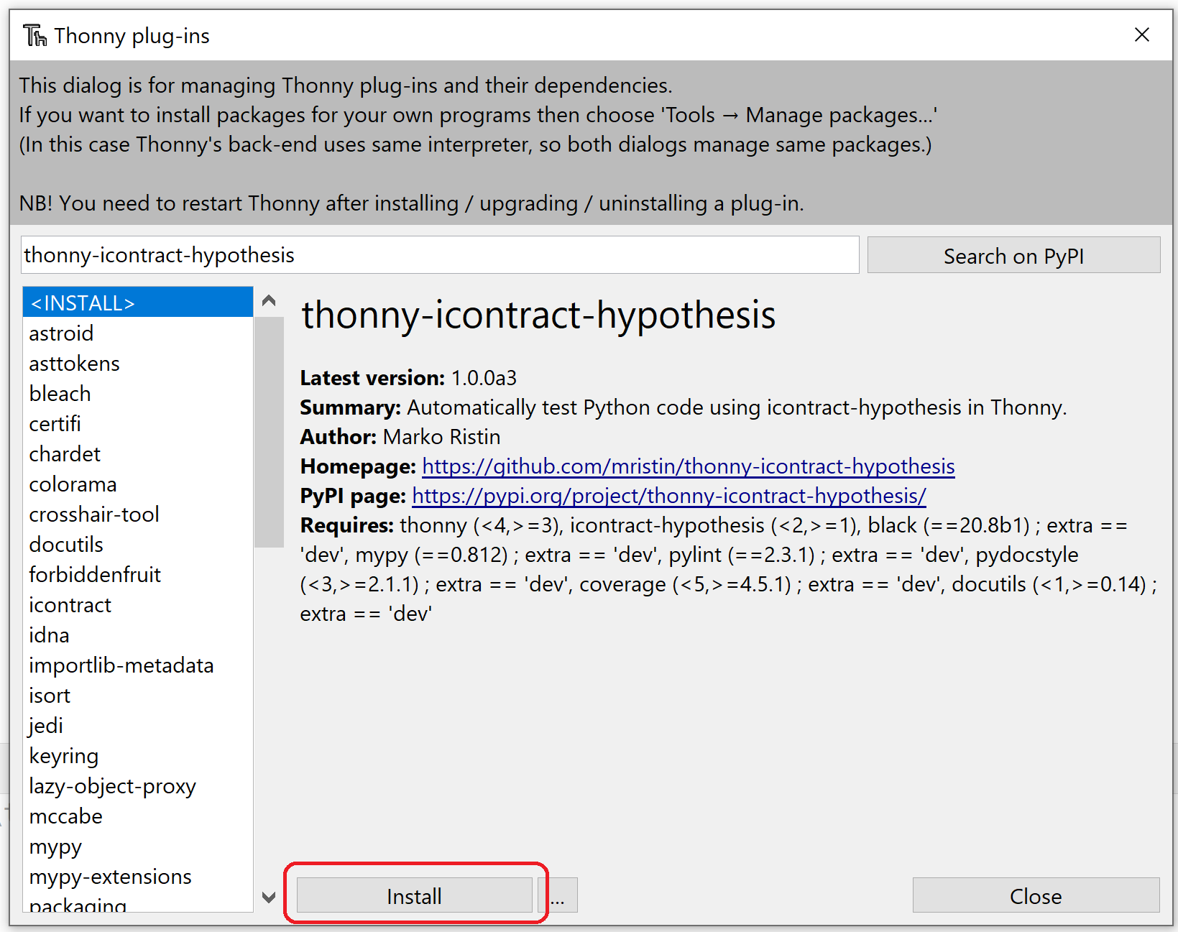Click the package name search field
The height and width of the screenshot is (932, 1178).
click(x=440, y=255)
